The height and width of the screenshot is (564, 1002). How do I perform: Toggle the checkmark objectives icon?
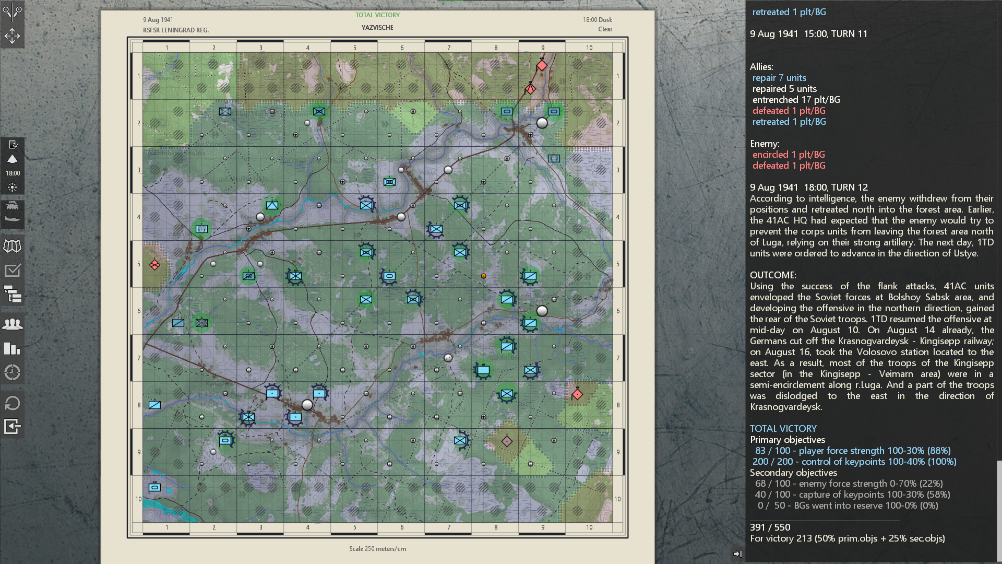coord(13,271)
